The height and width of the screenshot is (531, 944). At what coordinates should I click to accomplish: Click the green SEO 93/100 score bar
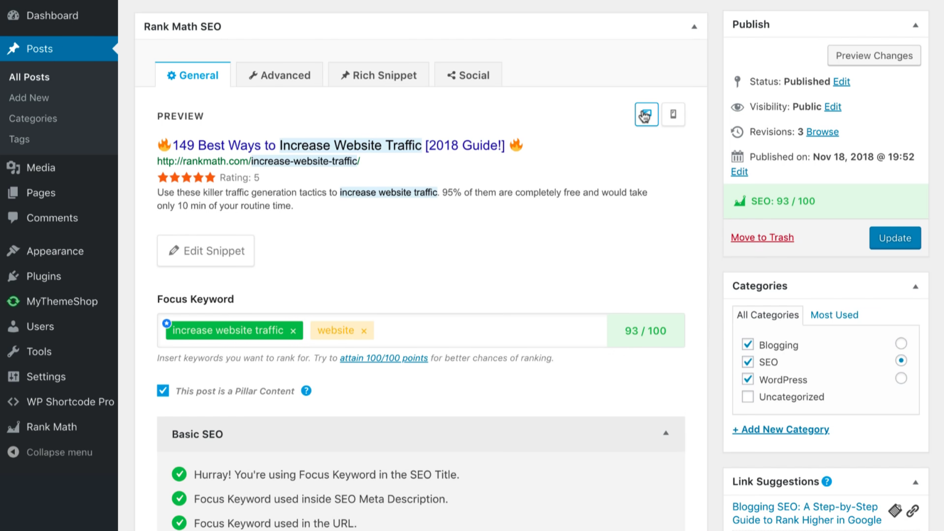825,201
